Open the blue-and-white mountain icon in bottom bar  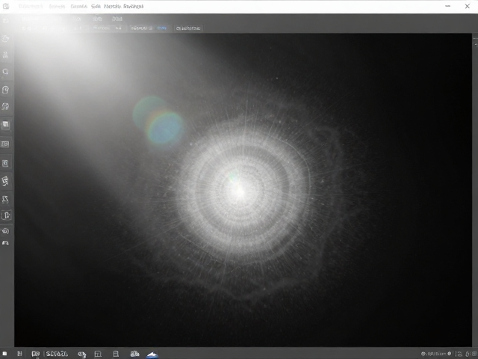(x=152, y=354)
